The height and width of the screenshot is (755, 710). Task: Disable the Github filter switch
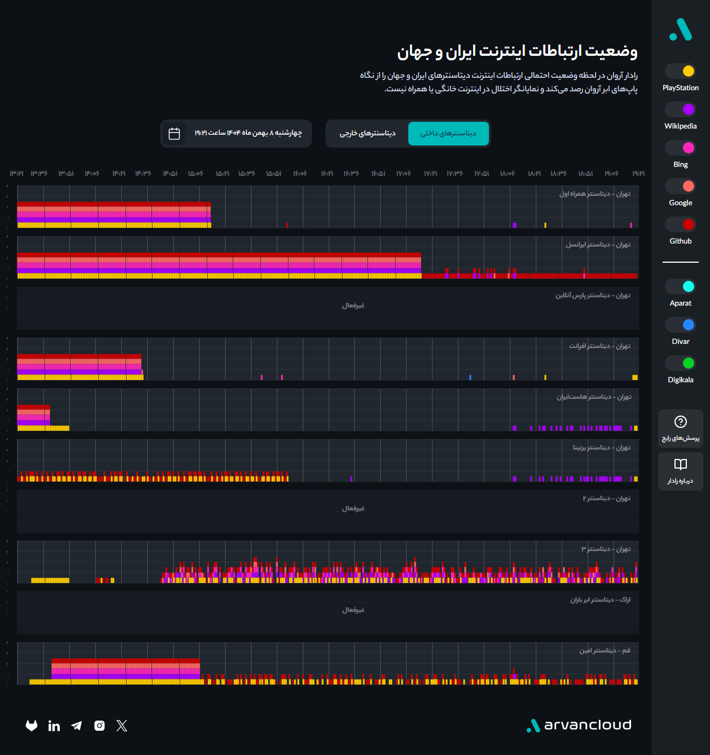coord(680,224)
